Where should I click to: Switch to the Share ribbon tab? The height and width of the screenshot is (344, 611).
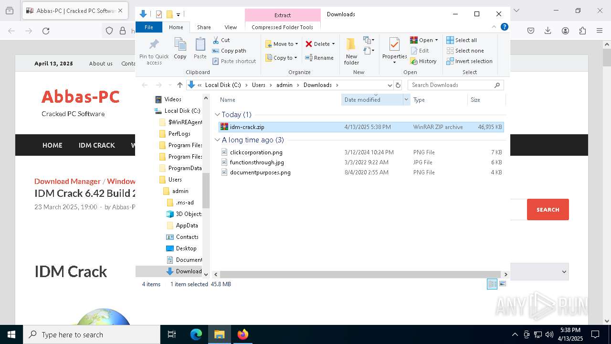pos(204,27)
